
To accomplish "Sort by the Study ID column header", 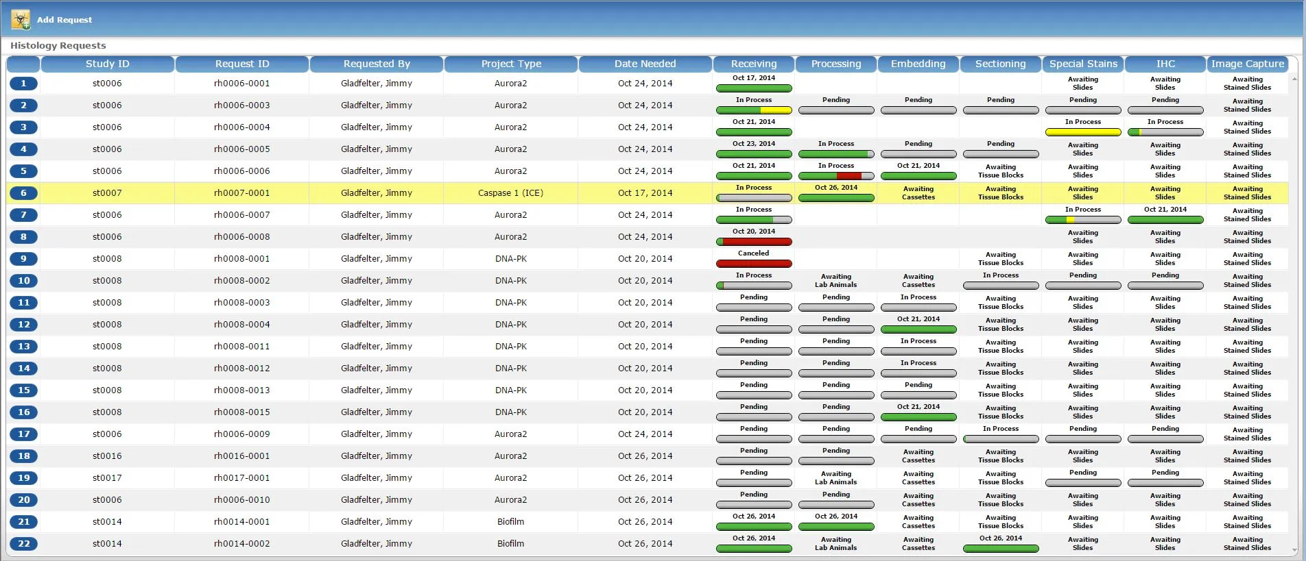I will [x=108, y=64].
